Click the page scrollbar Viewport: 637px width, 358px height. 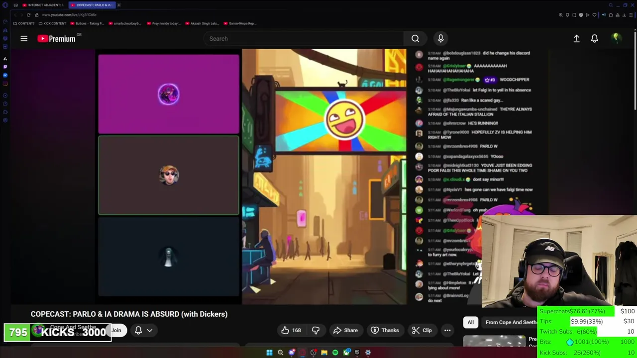pos(635,70)
